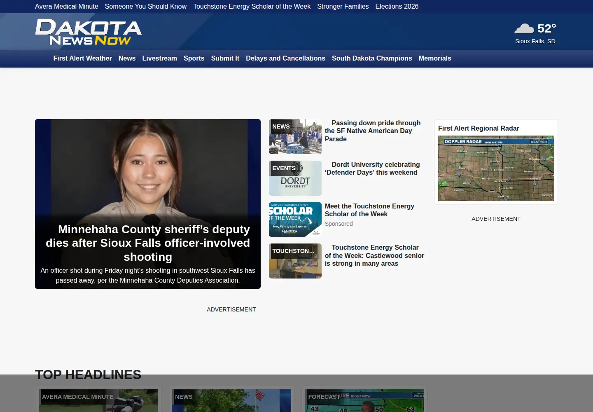The height and width of the screenshot is (412, 593).
Task: Open Livestream from the navigation bar
Action: pos(159,58)
